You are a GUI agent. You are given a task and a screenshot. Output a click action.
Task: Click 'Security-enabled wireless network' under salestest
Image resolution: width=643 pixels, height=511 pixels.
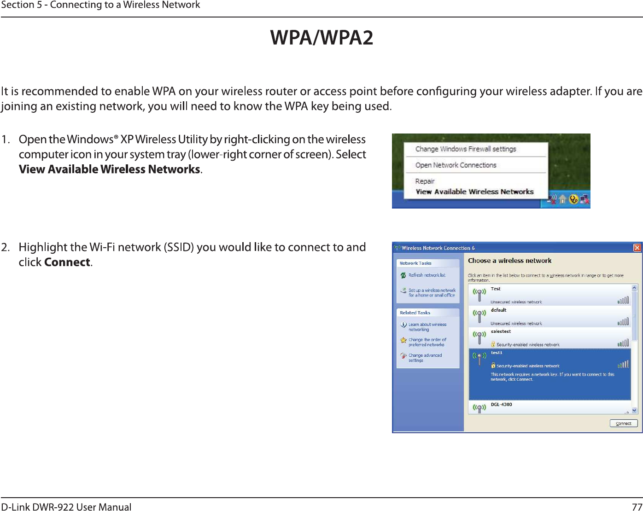point(528,344)
